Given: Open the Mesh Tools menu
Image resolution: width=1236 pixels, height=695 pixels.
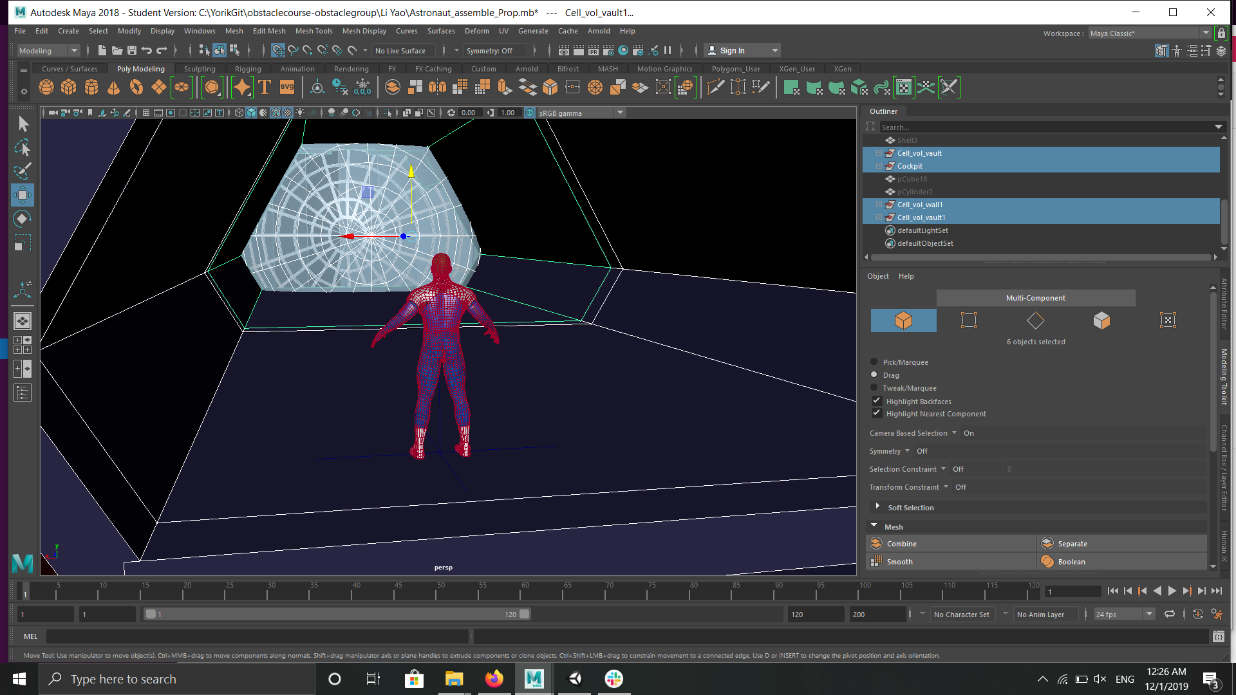Looking at the screenshot, I should [x=314, y=31].
